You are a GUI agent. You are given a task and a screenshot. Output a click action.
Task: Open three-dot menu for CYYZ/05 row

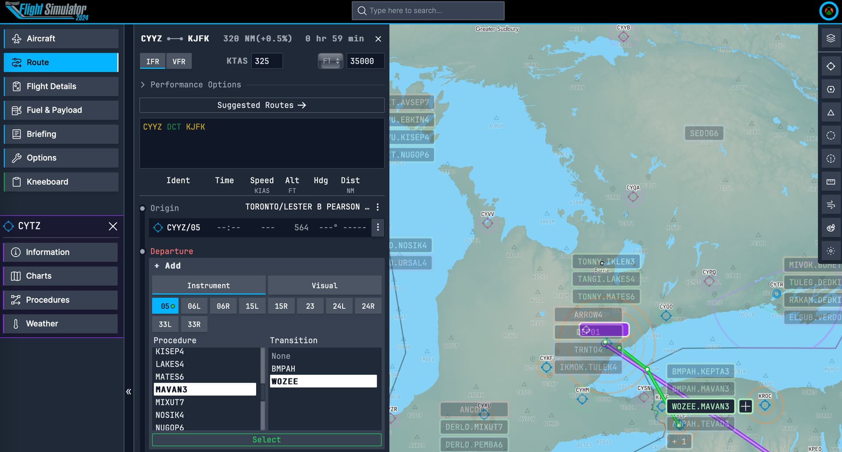click(378, 228)
